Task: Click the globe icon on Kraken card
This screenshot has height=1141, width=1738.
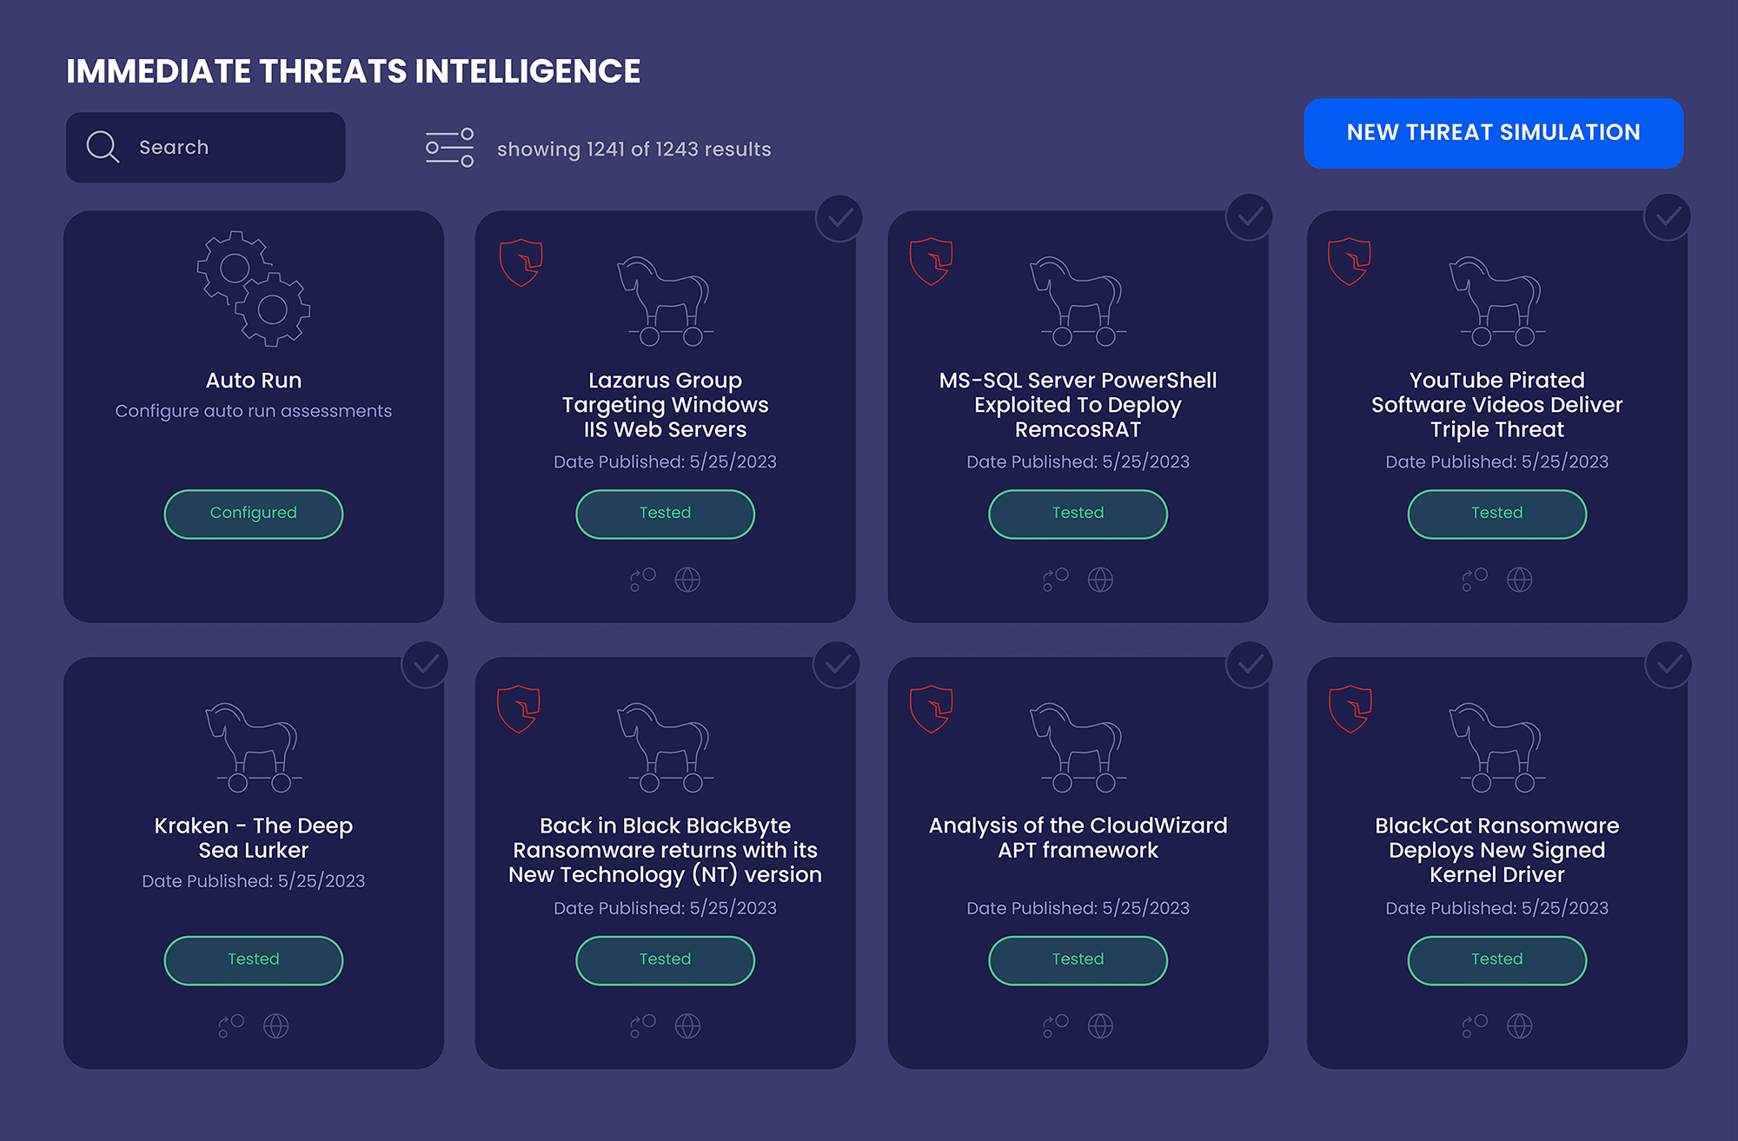Action: (x=275, y=1026)
